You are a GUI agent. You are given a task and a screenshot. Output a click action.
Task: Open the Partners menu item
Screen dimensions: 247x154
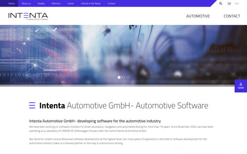(56, 3)
